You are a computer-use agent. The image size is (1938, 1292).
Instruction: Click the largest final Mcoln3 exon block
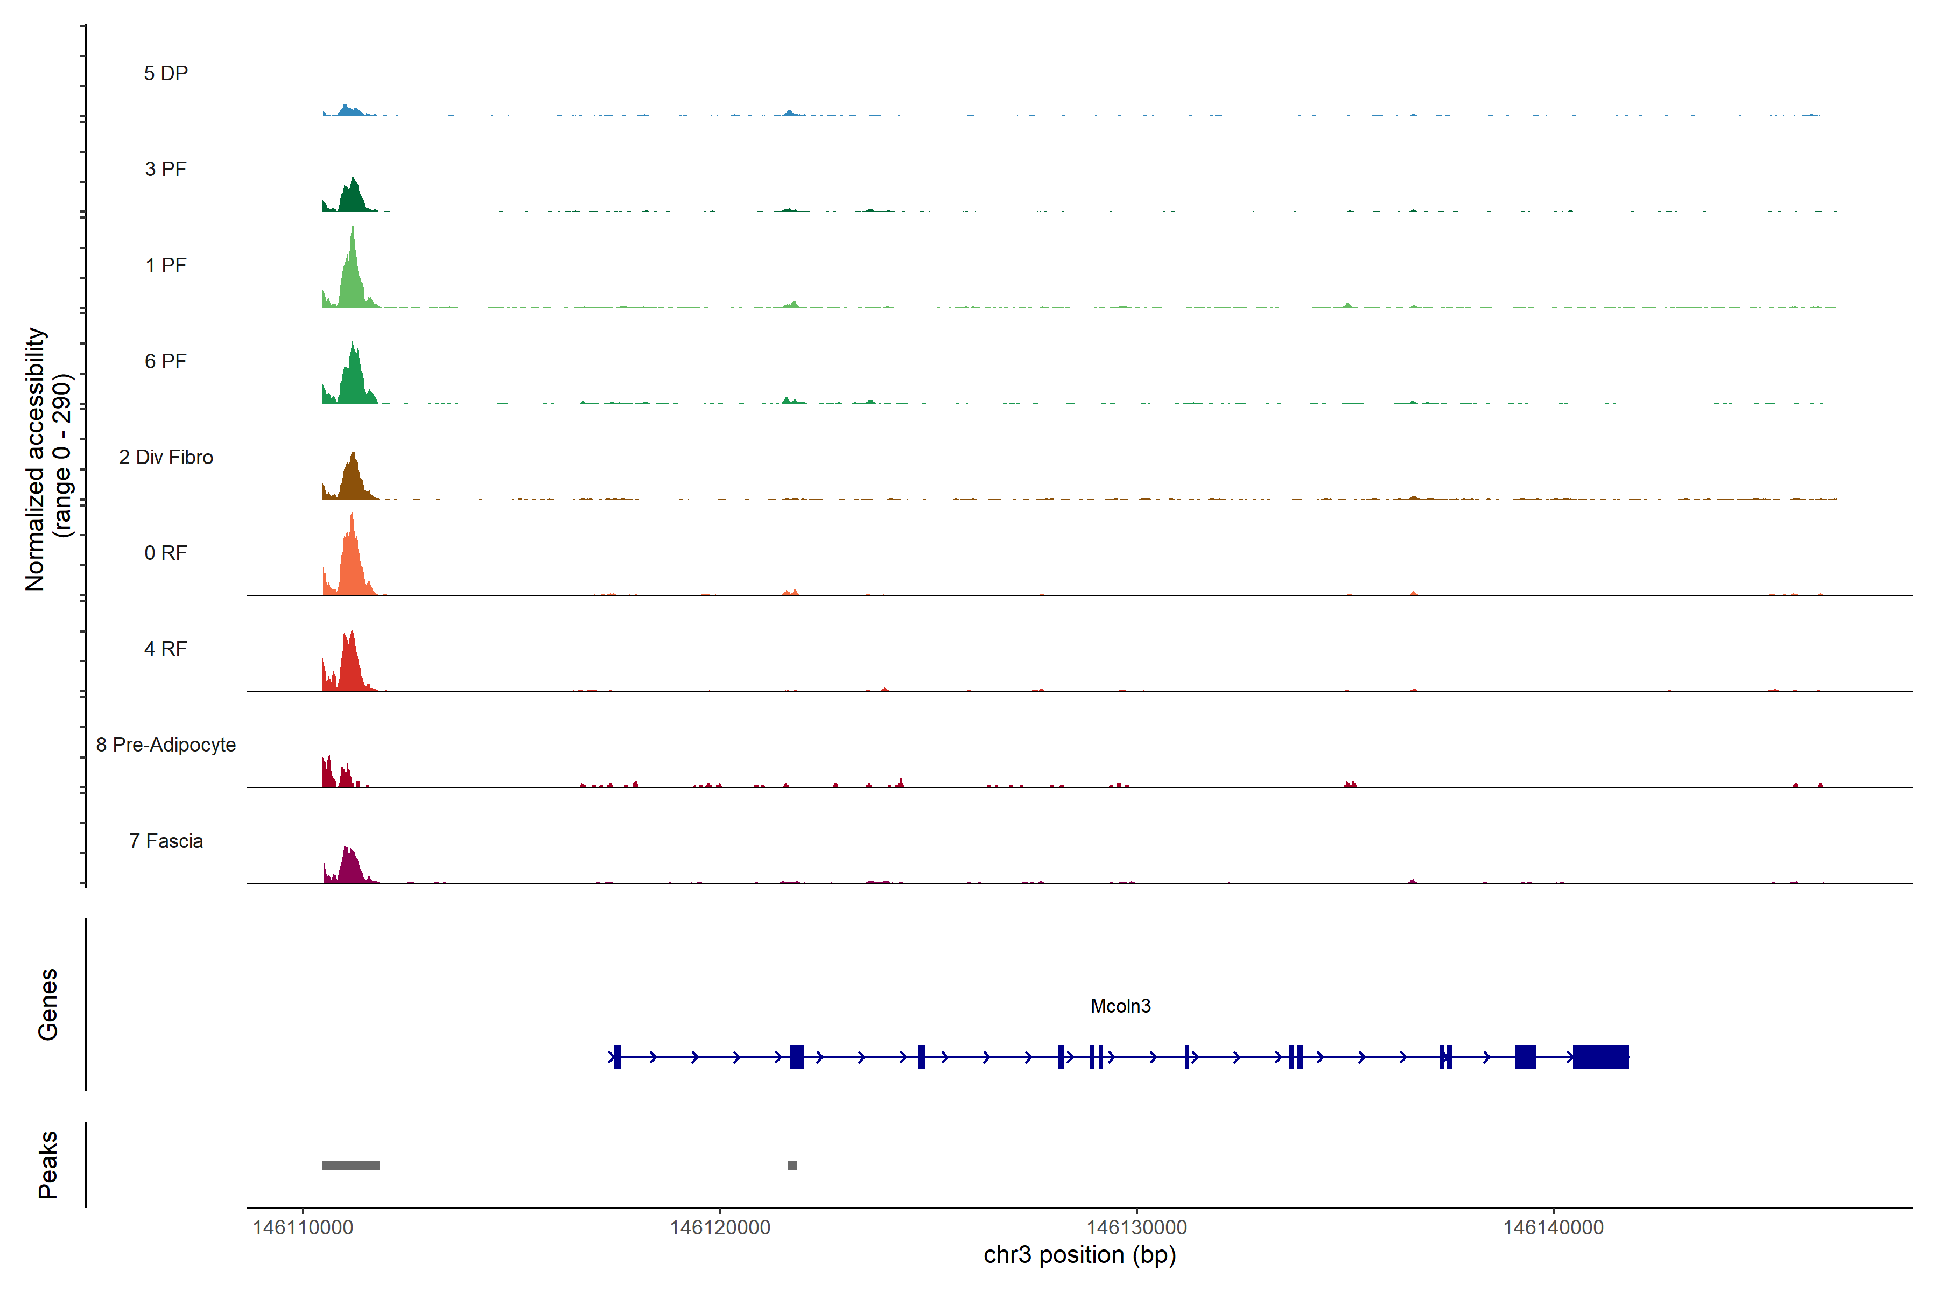(x=1600, y=1056)
